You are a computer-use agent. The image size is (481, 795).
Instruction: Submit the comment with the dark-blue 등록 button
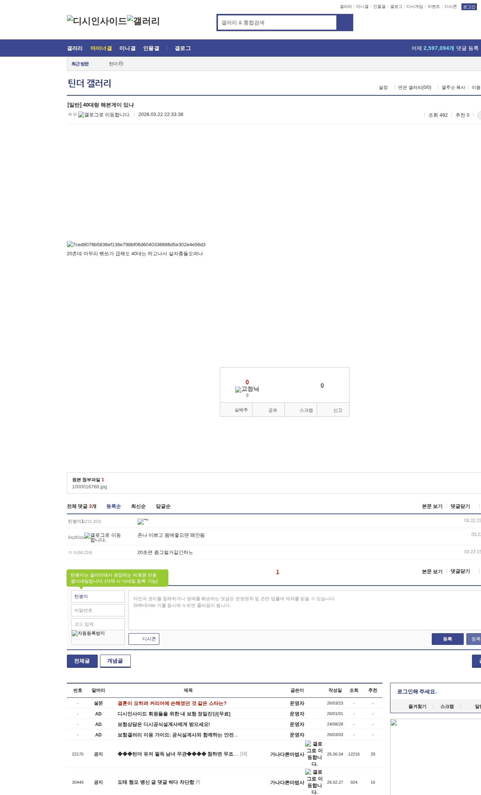tap(448, 639)
